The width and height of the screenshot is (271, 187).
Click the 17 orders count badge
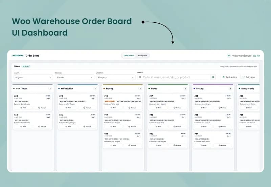point(26,66)
